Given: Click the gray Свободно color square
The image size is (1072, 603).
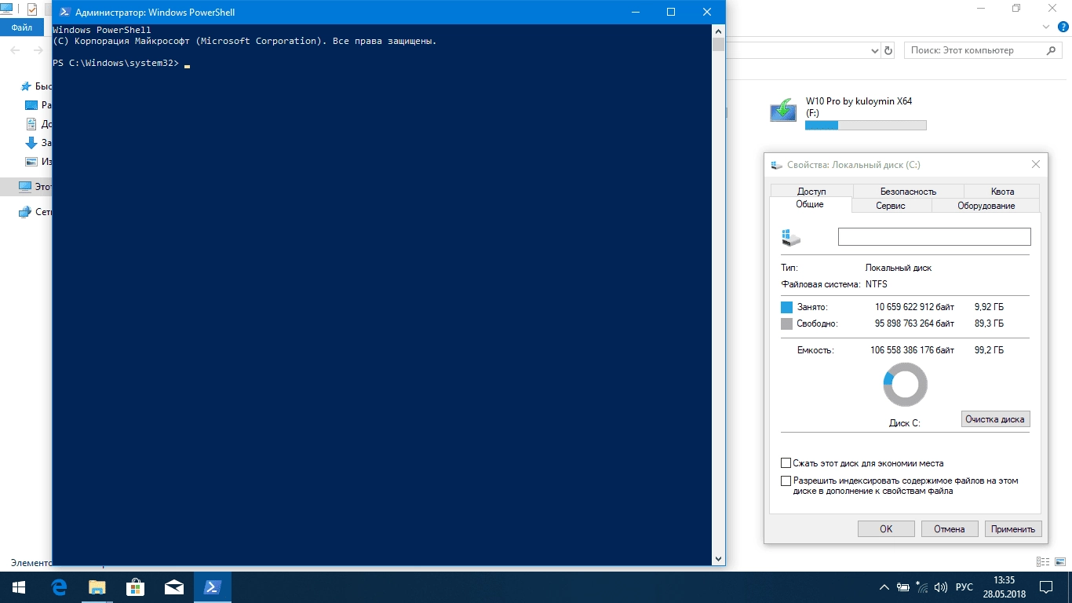Looking at the screenshot, I should 787,324.
